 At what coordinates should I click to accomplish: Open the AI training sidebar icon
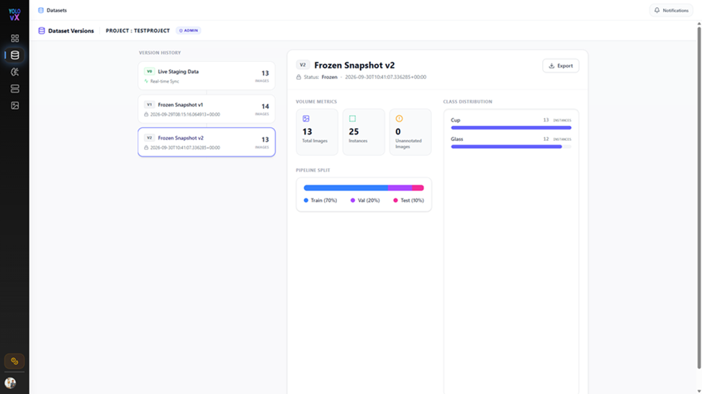click(x=15, y=72)
